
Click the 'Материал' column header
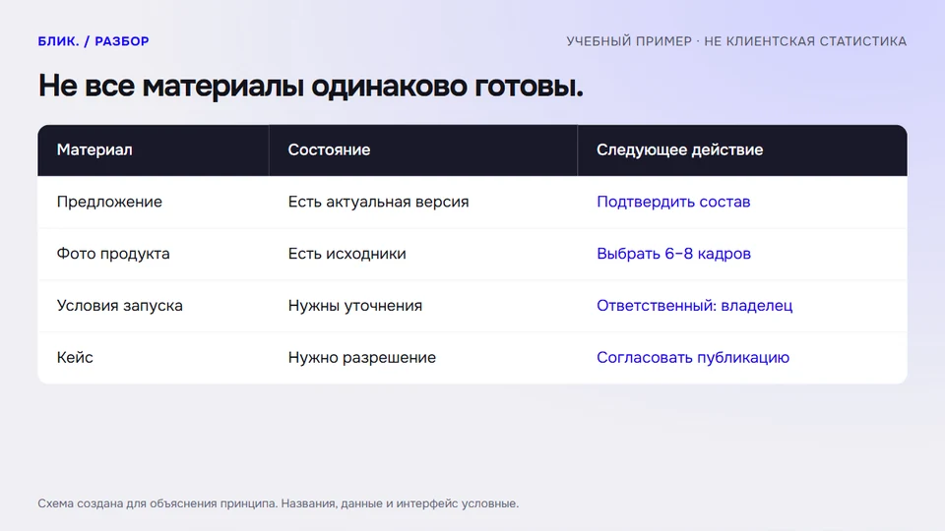pos(154,150)
